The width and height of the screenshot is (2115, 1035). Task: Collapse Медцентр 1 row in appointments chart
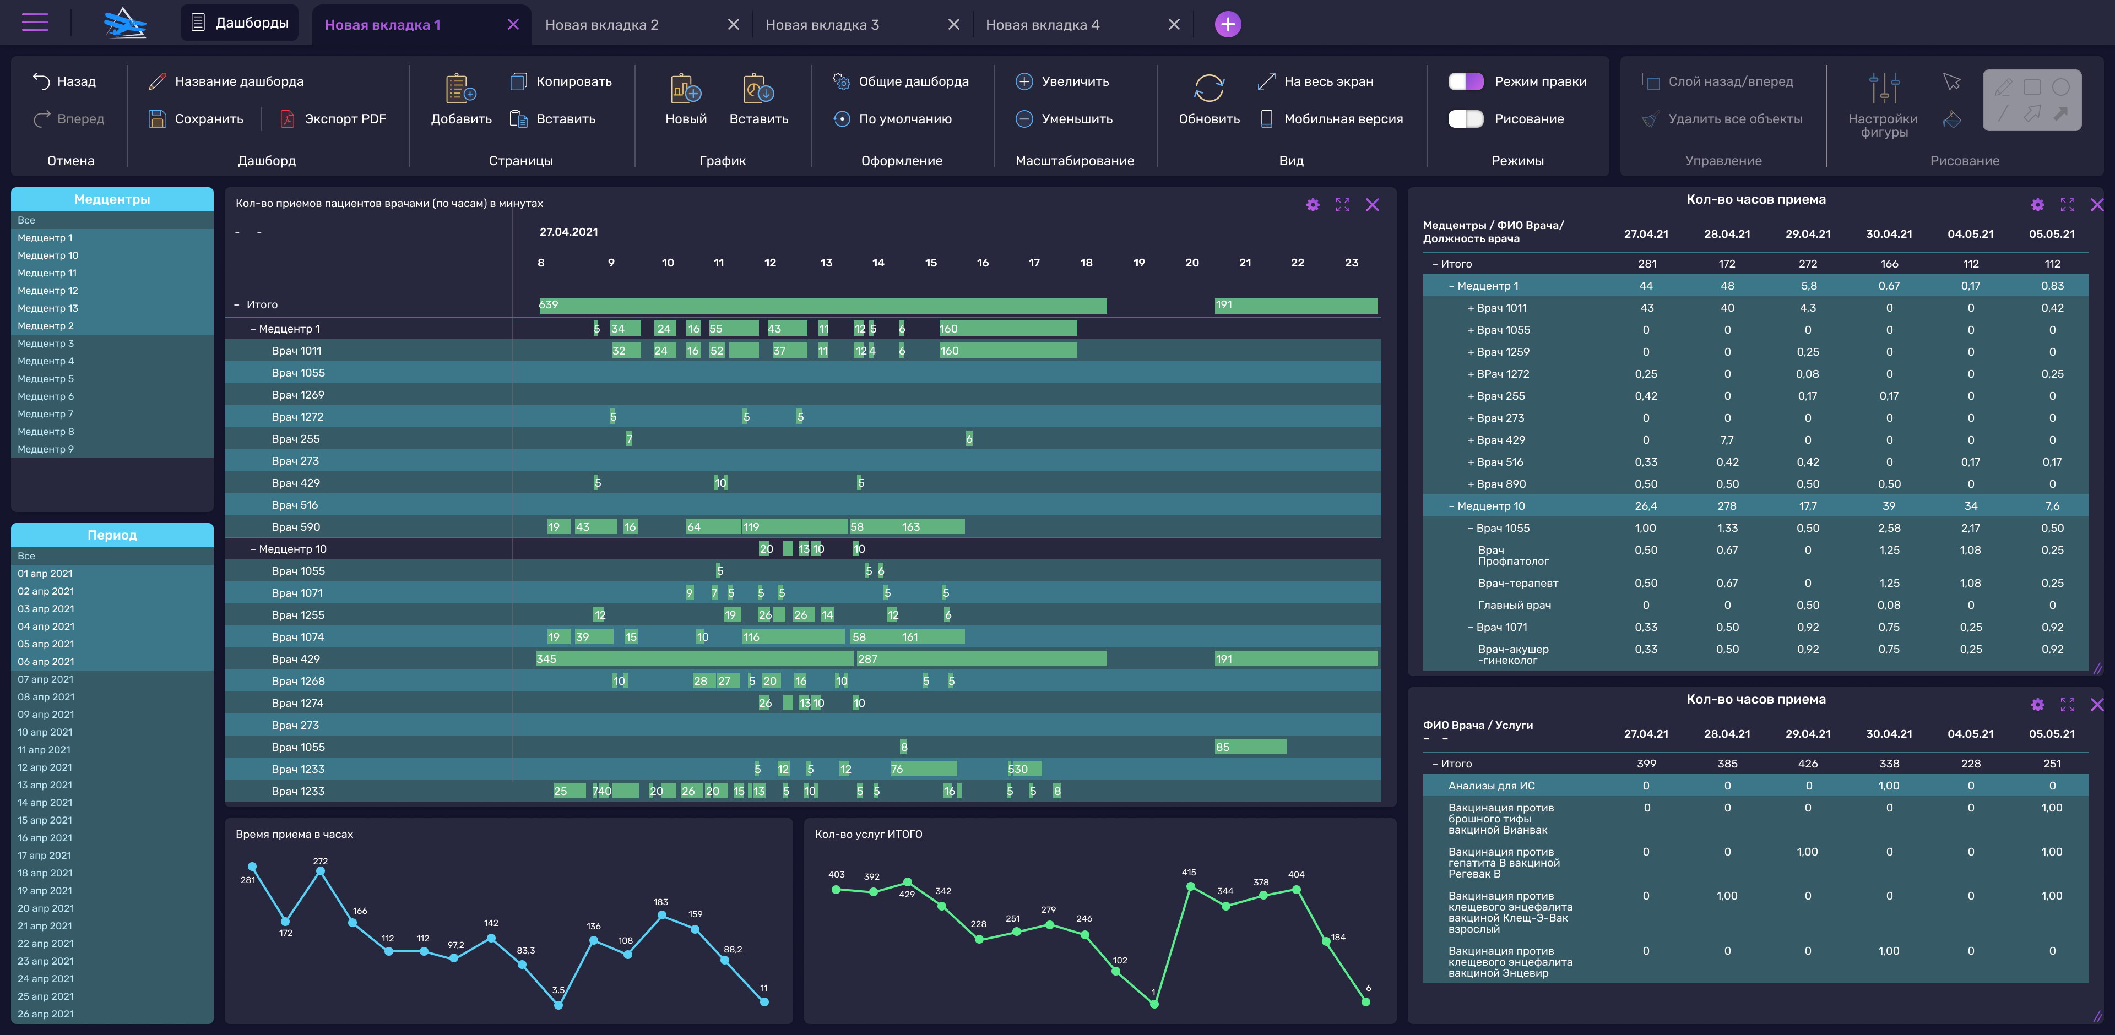click(253, 329)
